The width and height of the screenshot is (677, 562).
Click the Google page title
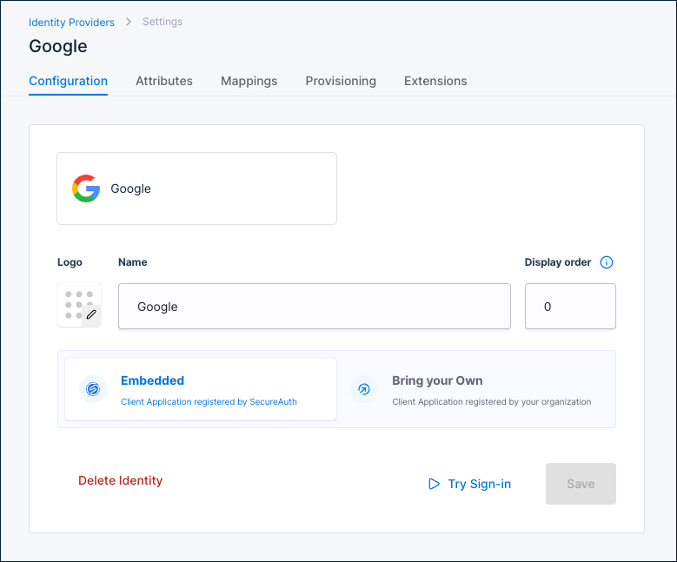[x=58, y=46]
